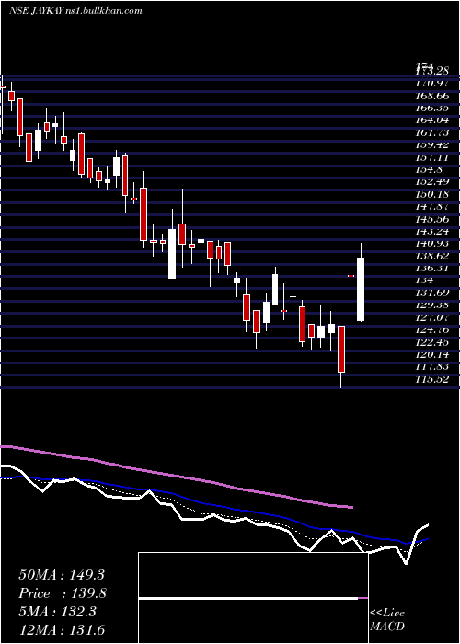Click the 124.76 price label
This screenshot has width=460, height=644.
432,329
